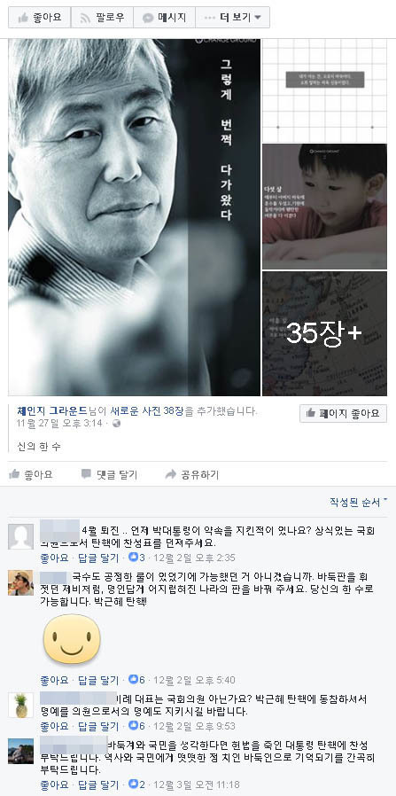Open the pineapple profile picture
Image resolution: width=396 pixels, height=796 pixels.
pyautogui.click(x=20, y=705)
